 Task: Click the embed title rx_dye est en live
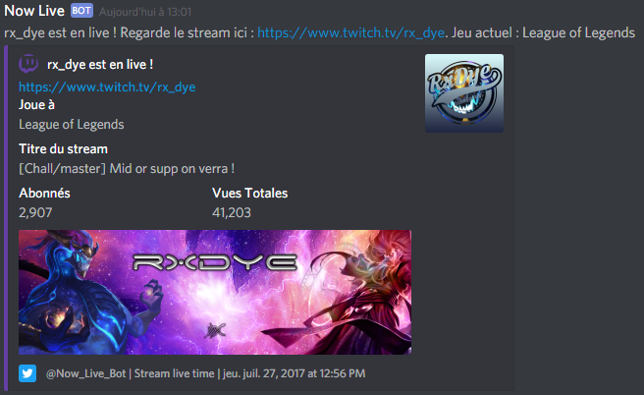[x=100, y=65]
